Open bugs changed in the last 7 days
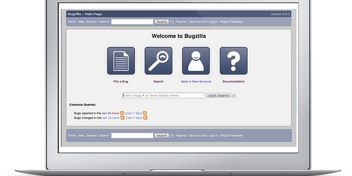 click(135, 117)
